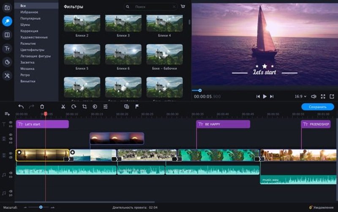Screen dimensions: 338x212
Task: Delete selected clip with trash icon
Action: click(42, 107)
